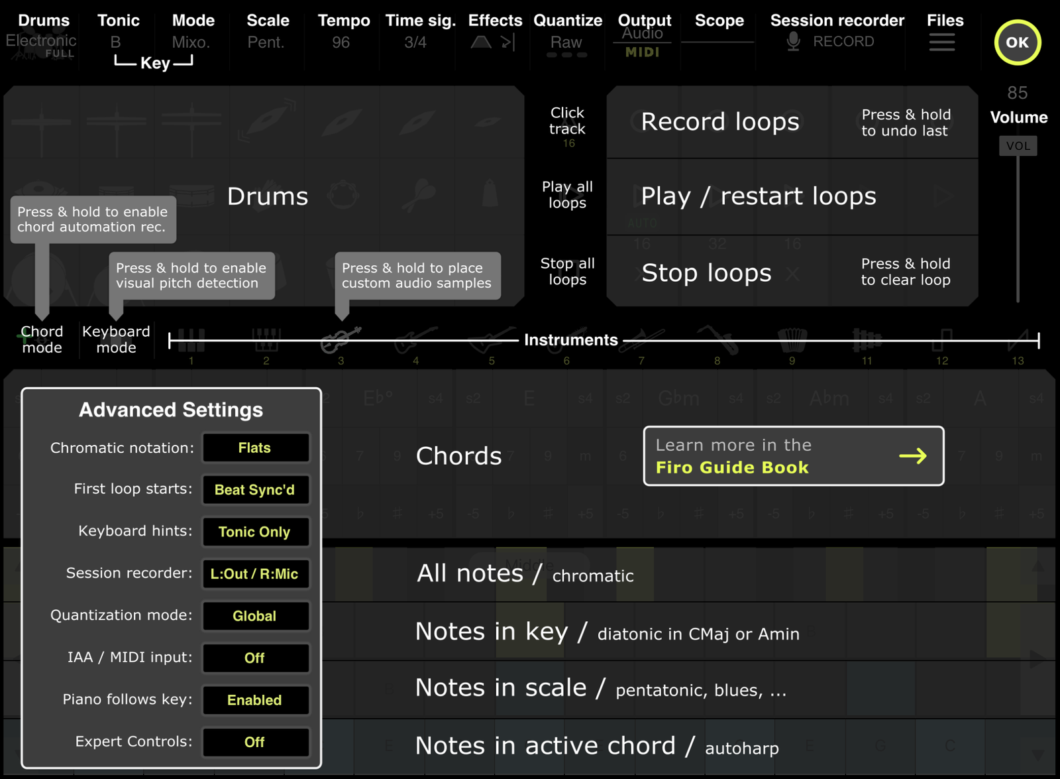1060x779 pixels.
Task: Change Chromatic notation from Flats
Action: [255, 448]
